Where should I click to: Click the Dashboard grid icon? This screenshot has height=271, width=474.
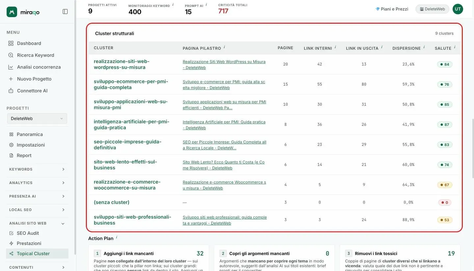point(11,43)
